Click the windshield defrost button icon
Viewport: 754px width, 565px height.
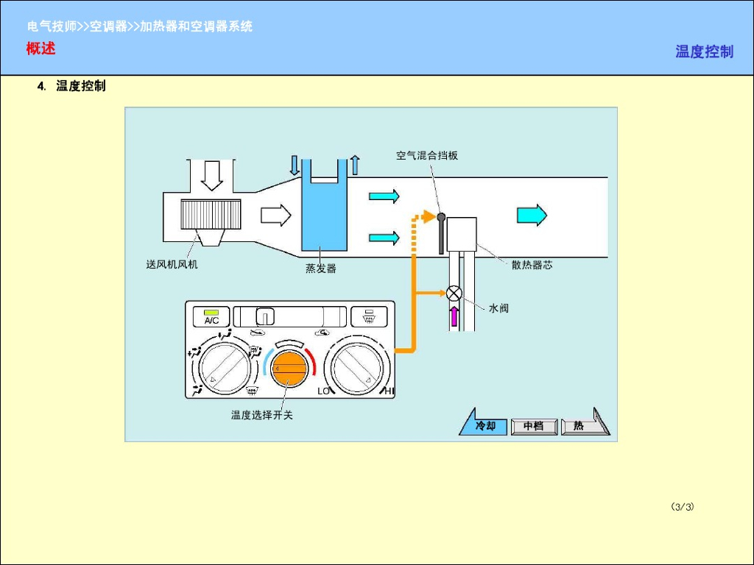coord(252,390)
